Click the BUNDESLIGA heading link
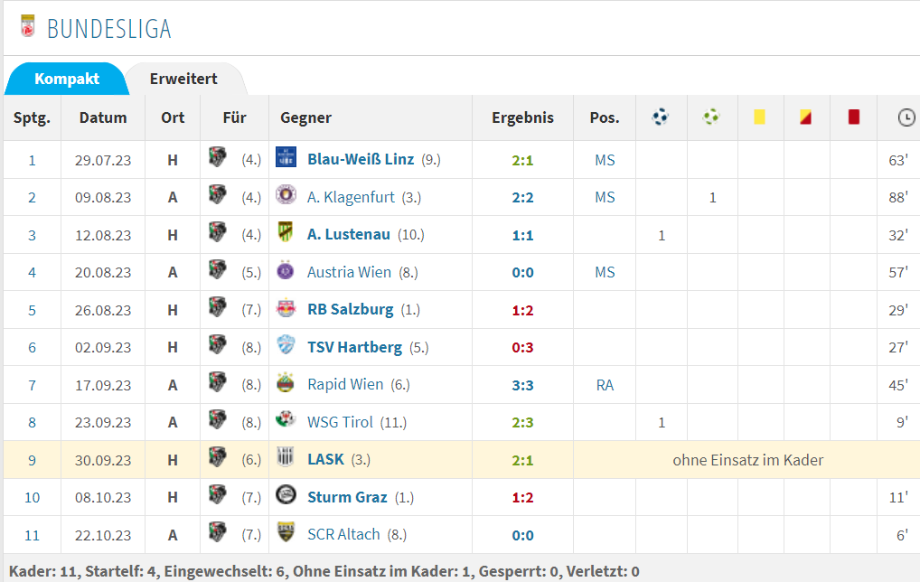 click(109, 29)
